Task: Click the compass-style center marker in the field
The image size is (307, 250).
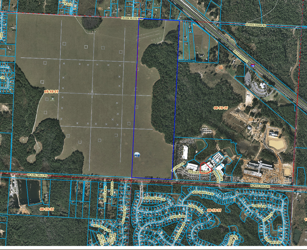Action: click(92, 94)
